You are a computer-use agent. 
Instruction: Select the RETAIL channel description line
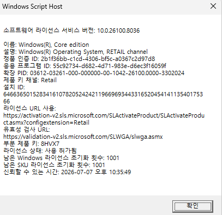coord(75,52)
